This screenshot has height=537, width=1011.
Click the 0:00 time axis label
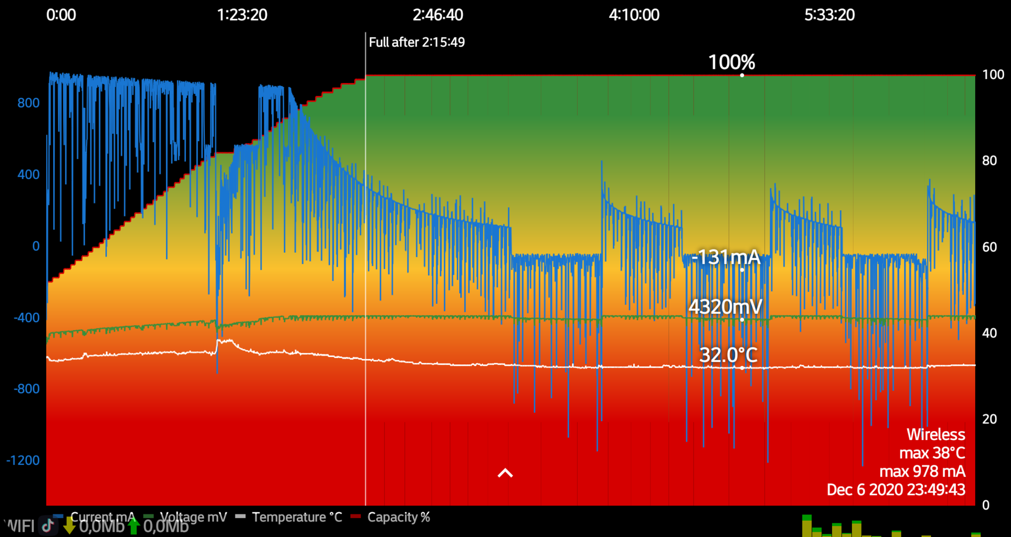(x=61, y=15)
